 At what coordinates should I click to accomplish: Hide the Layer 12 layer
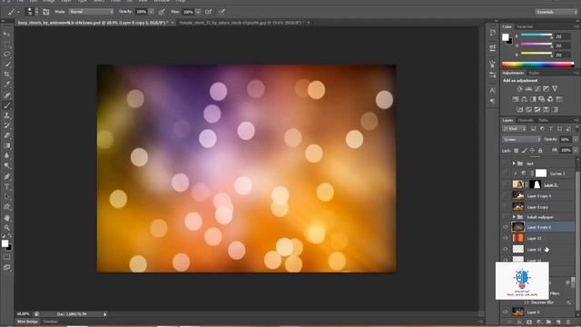[x=506, y=249]
